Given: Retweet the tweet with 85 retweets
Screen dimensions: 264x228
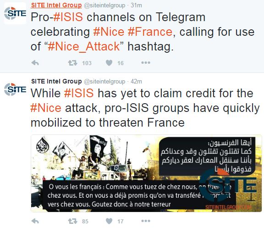Looking at the screenshot, I should pos(72,221).
